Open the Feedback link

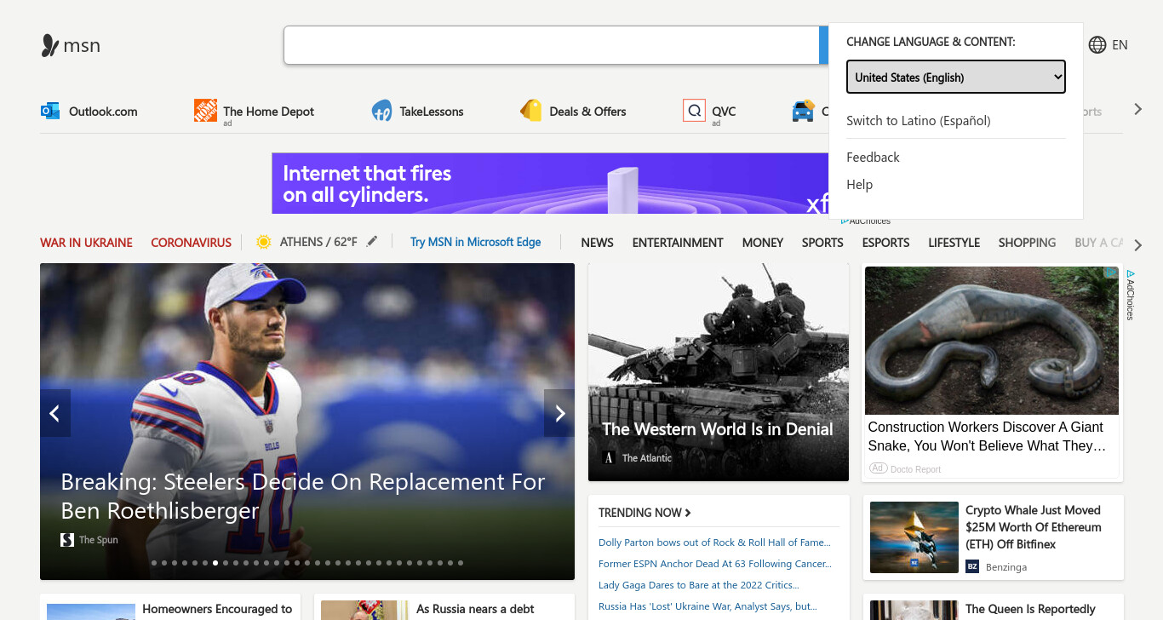873,158
